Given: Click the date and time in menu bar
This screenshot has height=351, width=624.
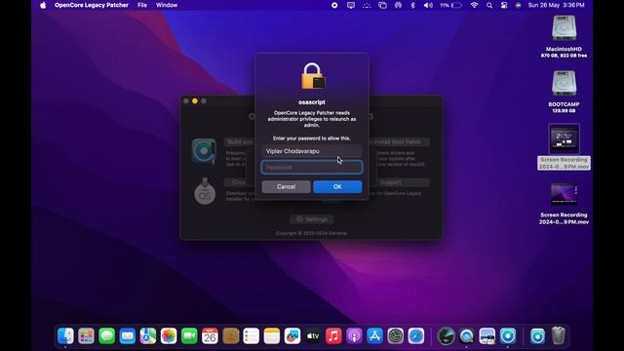Looking at the screenshot, I should [556, 5].
